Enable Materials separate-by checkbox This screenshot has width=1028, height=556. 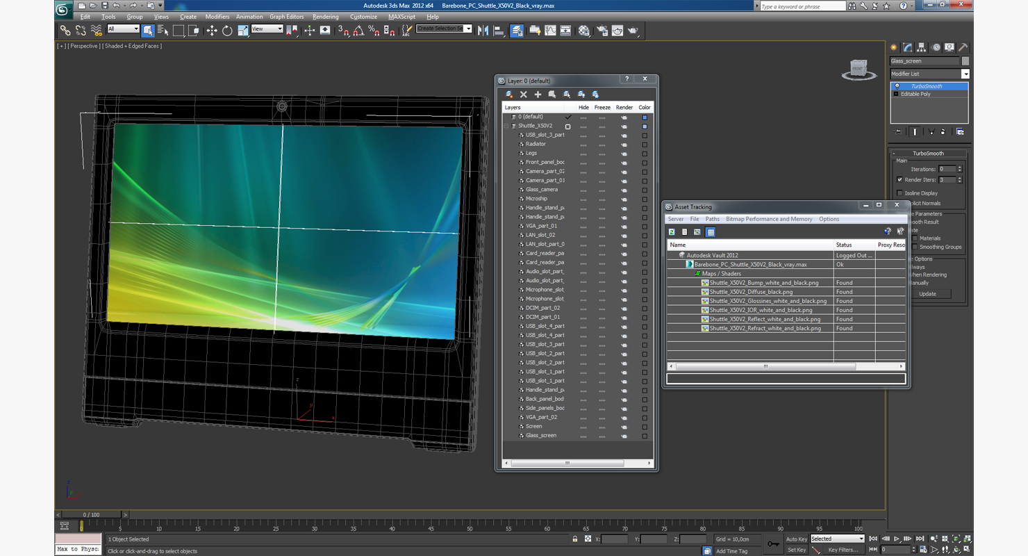[915, 238]
